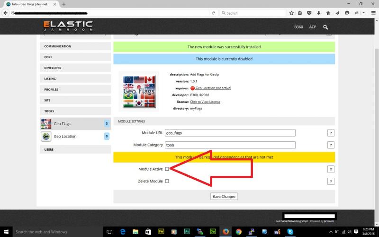The height and width of the screenshot is (237, 379).
Task: Click Geo Flags disabled D badge
Action: (x=107, y=124)
